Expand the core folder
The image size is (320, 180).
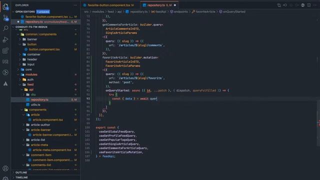[x=28, y=69]
